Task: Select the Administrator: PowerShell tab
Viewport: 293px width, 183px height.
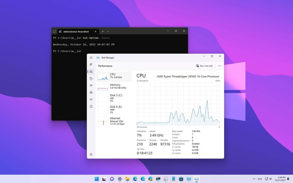Action: (x=76, y=31)
